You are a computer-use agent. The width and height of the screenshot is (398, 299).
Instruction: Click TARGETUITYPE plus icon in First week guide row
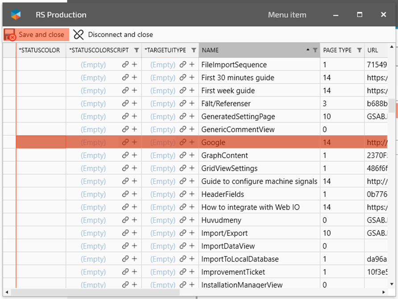[x=192, y=91]
